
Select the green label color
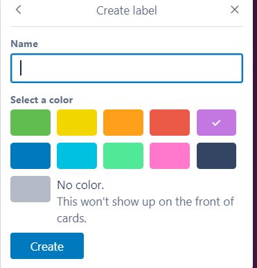(x=30, y=123)
